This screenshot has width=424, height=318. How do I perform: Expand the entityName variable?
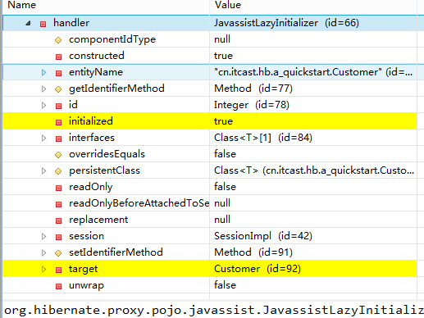pyautogui.click(x=43, y=73)
